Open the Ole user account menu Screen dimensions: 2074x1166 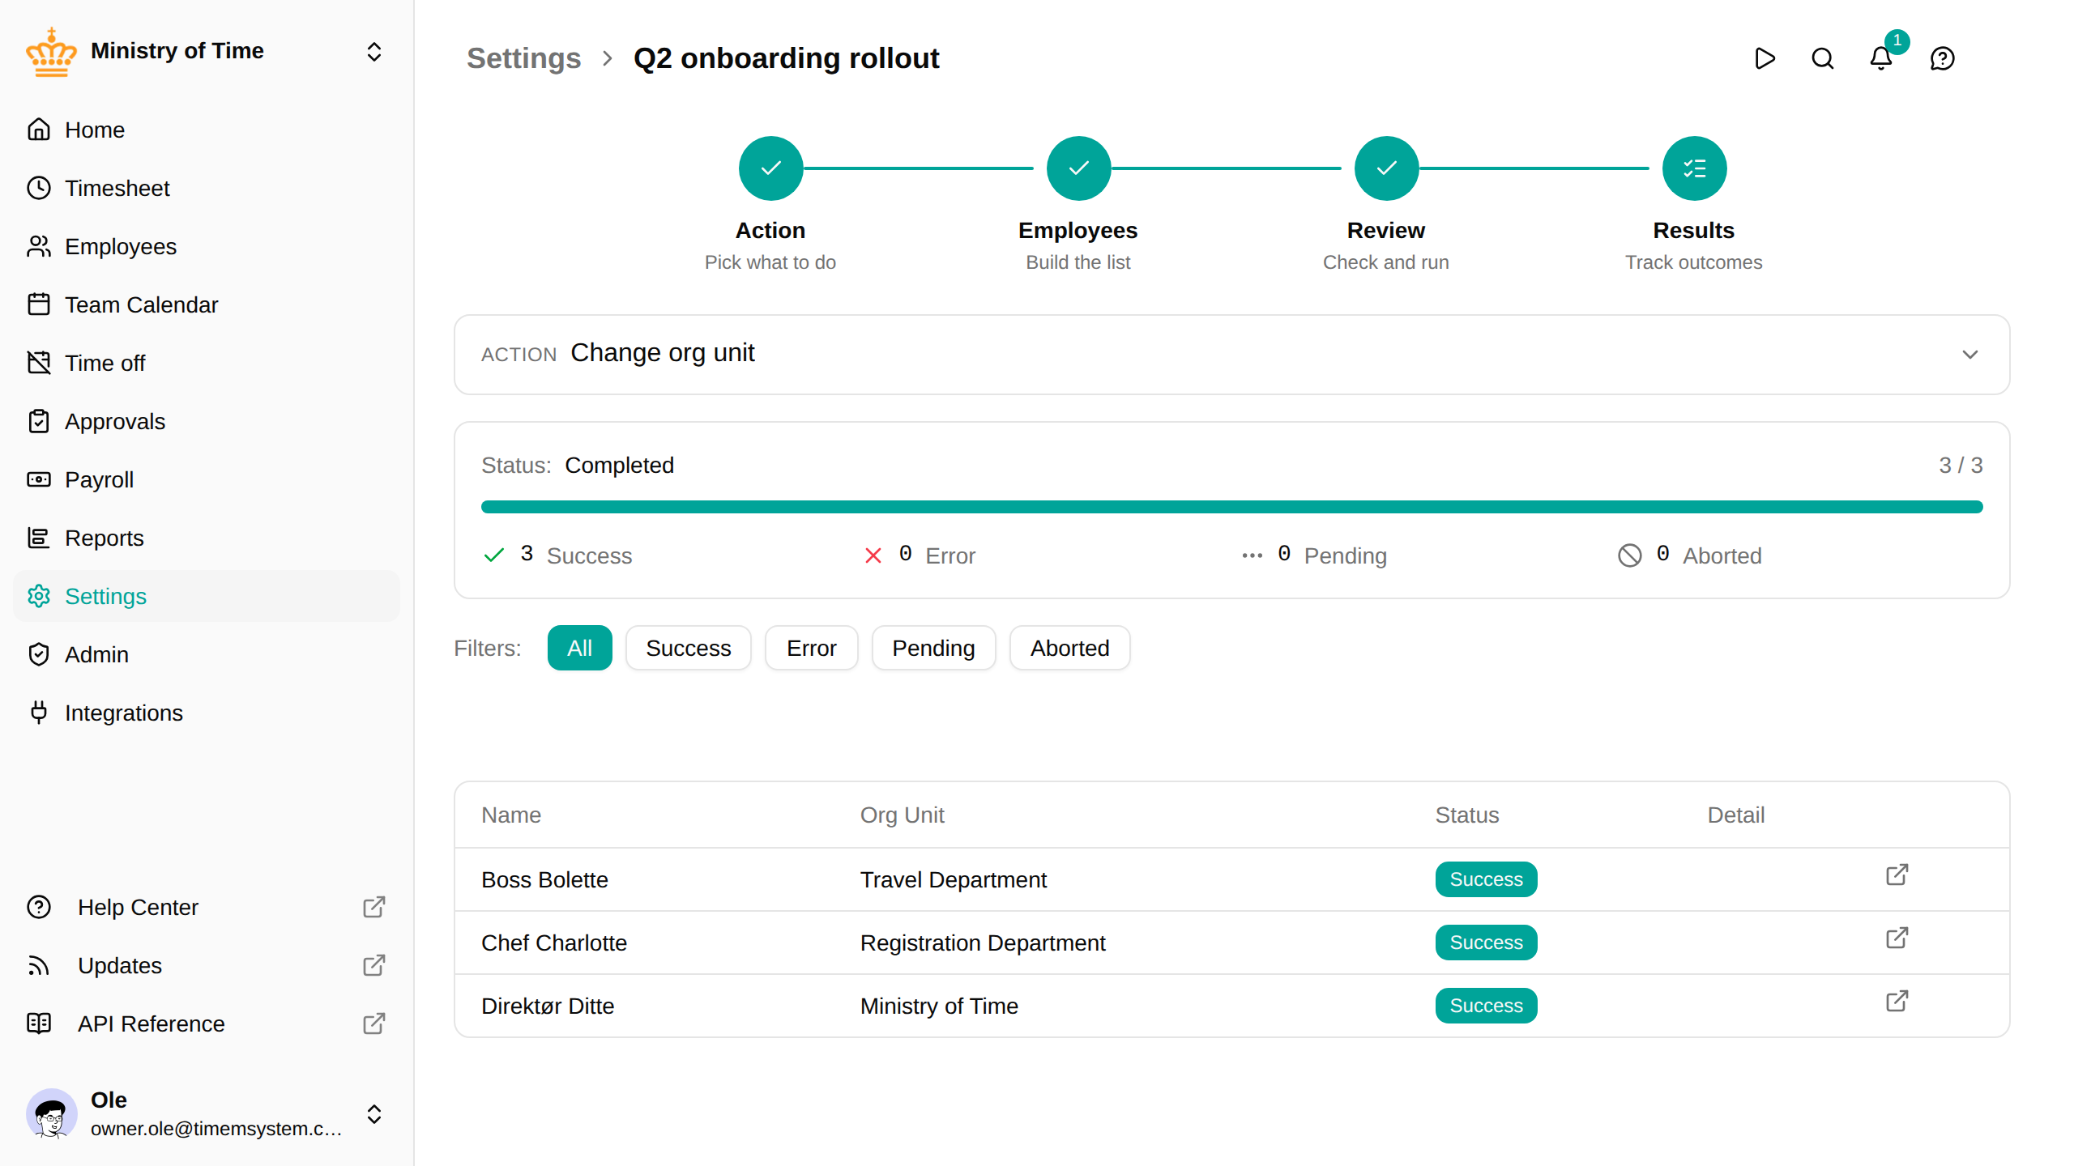[x=373, y=1114]
